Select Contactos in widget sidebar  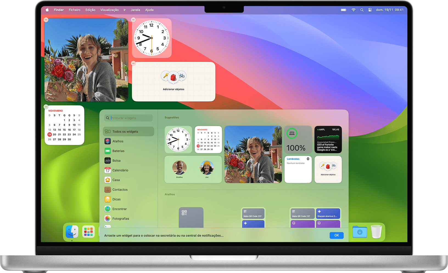pyautogui.click(x=128, y=190)
